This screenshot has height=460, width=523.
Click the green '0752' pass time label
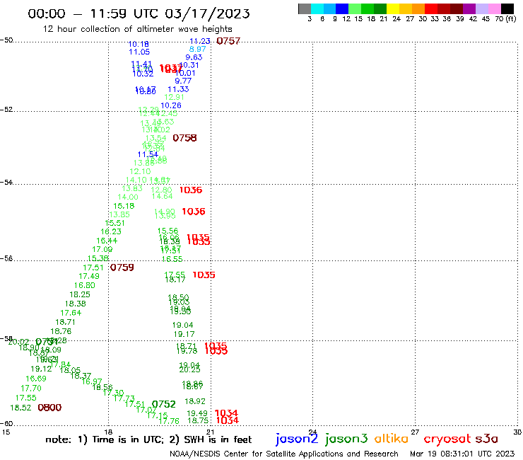click(164, 405)
